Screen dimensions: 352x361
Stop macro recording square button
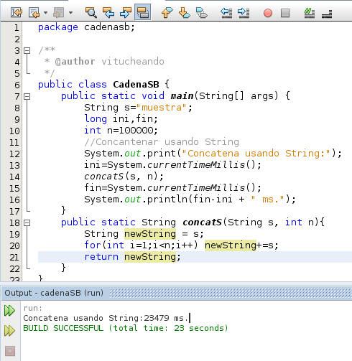285,13
